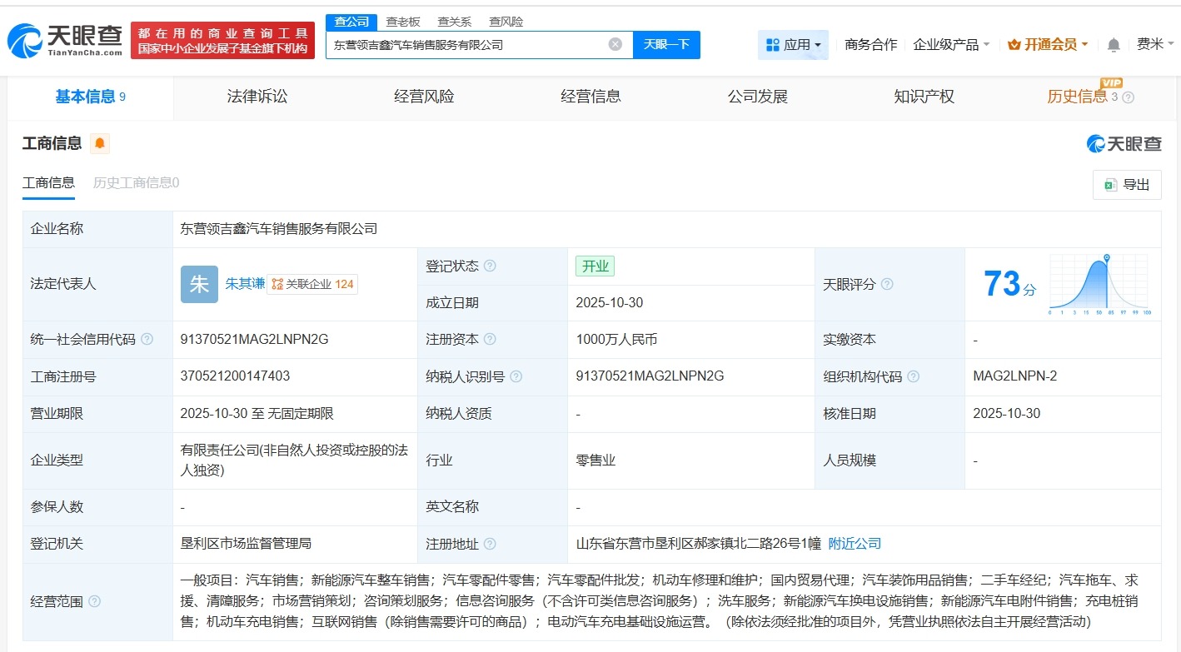The height and width of the screenshot is (652, 1181).
Task: Click the clear (X) icon in search box
Action: [615, 44]
